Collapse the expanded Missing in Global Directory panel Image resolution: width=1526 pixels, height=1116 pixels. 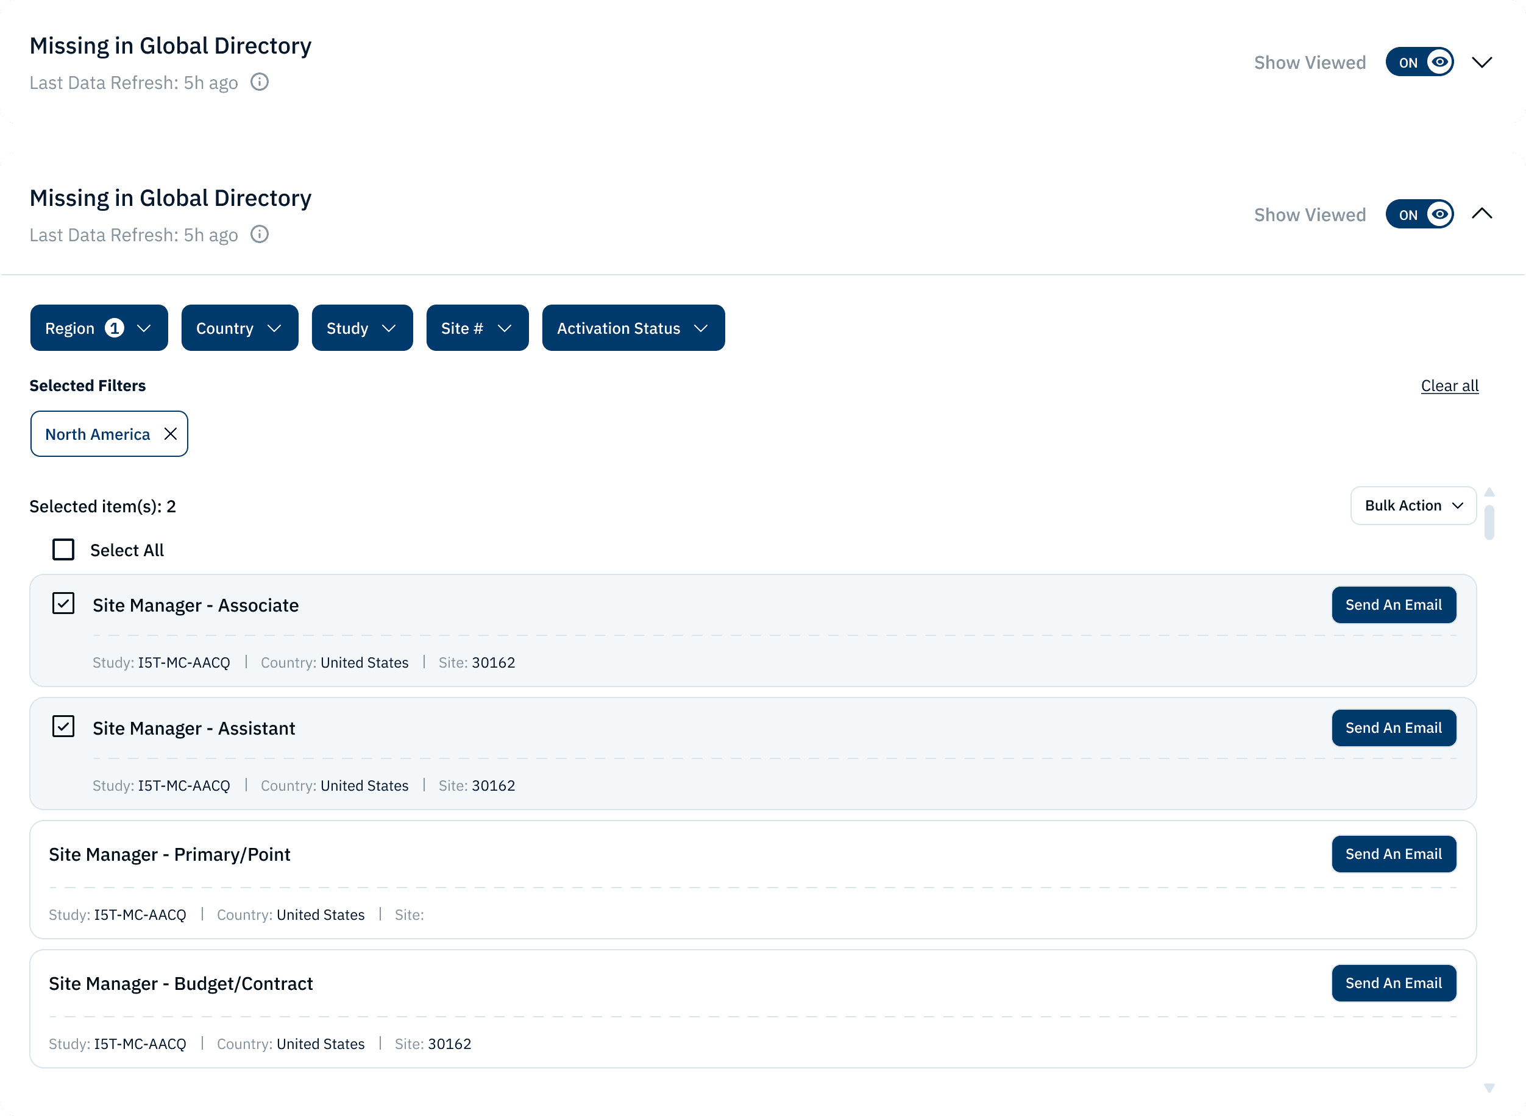tap(1482, 214)
